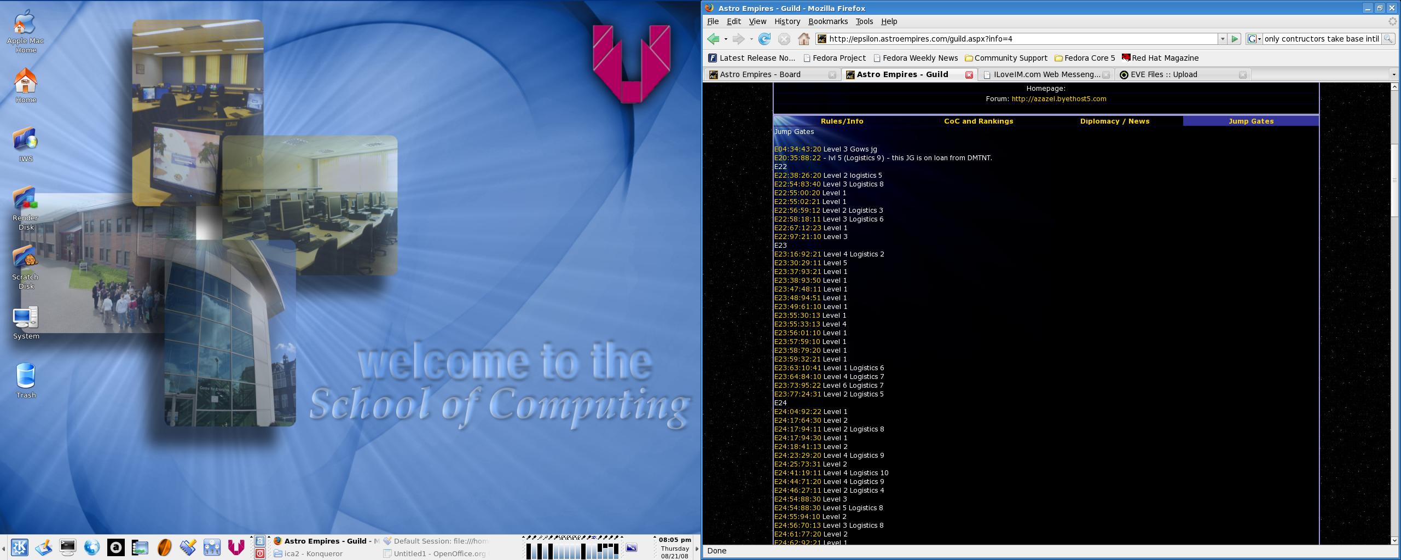The height and width of the screenshot is (560, 1401).
Task: Open the Apple Mac Home desktop icon
Action: point(25,32)
